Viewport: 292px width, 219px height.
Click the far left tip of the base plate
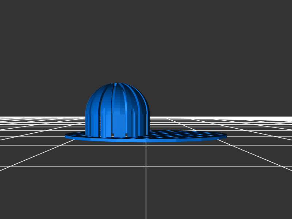coord(66,136)
